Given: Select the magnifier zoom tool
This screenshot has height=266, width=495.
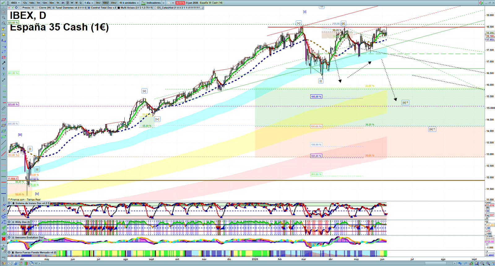Looking at the screenshot, I should pos(4,18).
